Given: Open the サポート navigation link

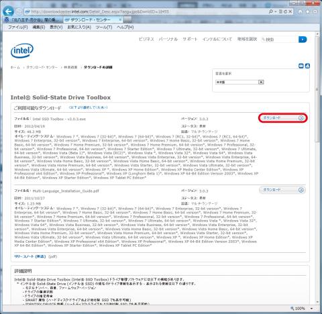Looking at the screenshot, I should (190, 39).
